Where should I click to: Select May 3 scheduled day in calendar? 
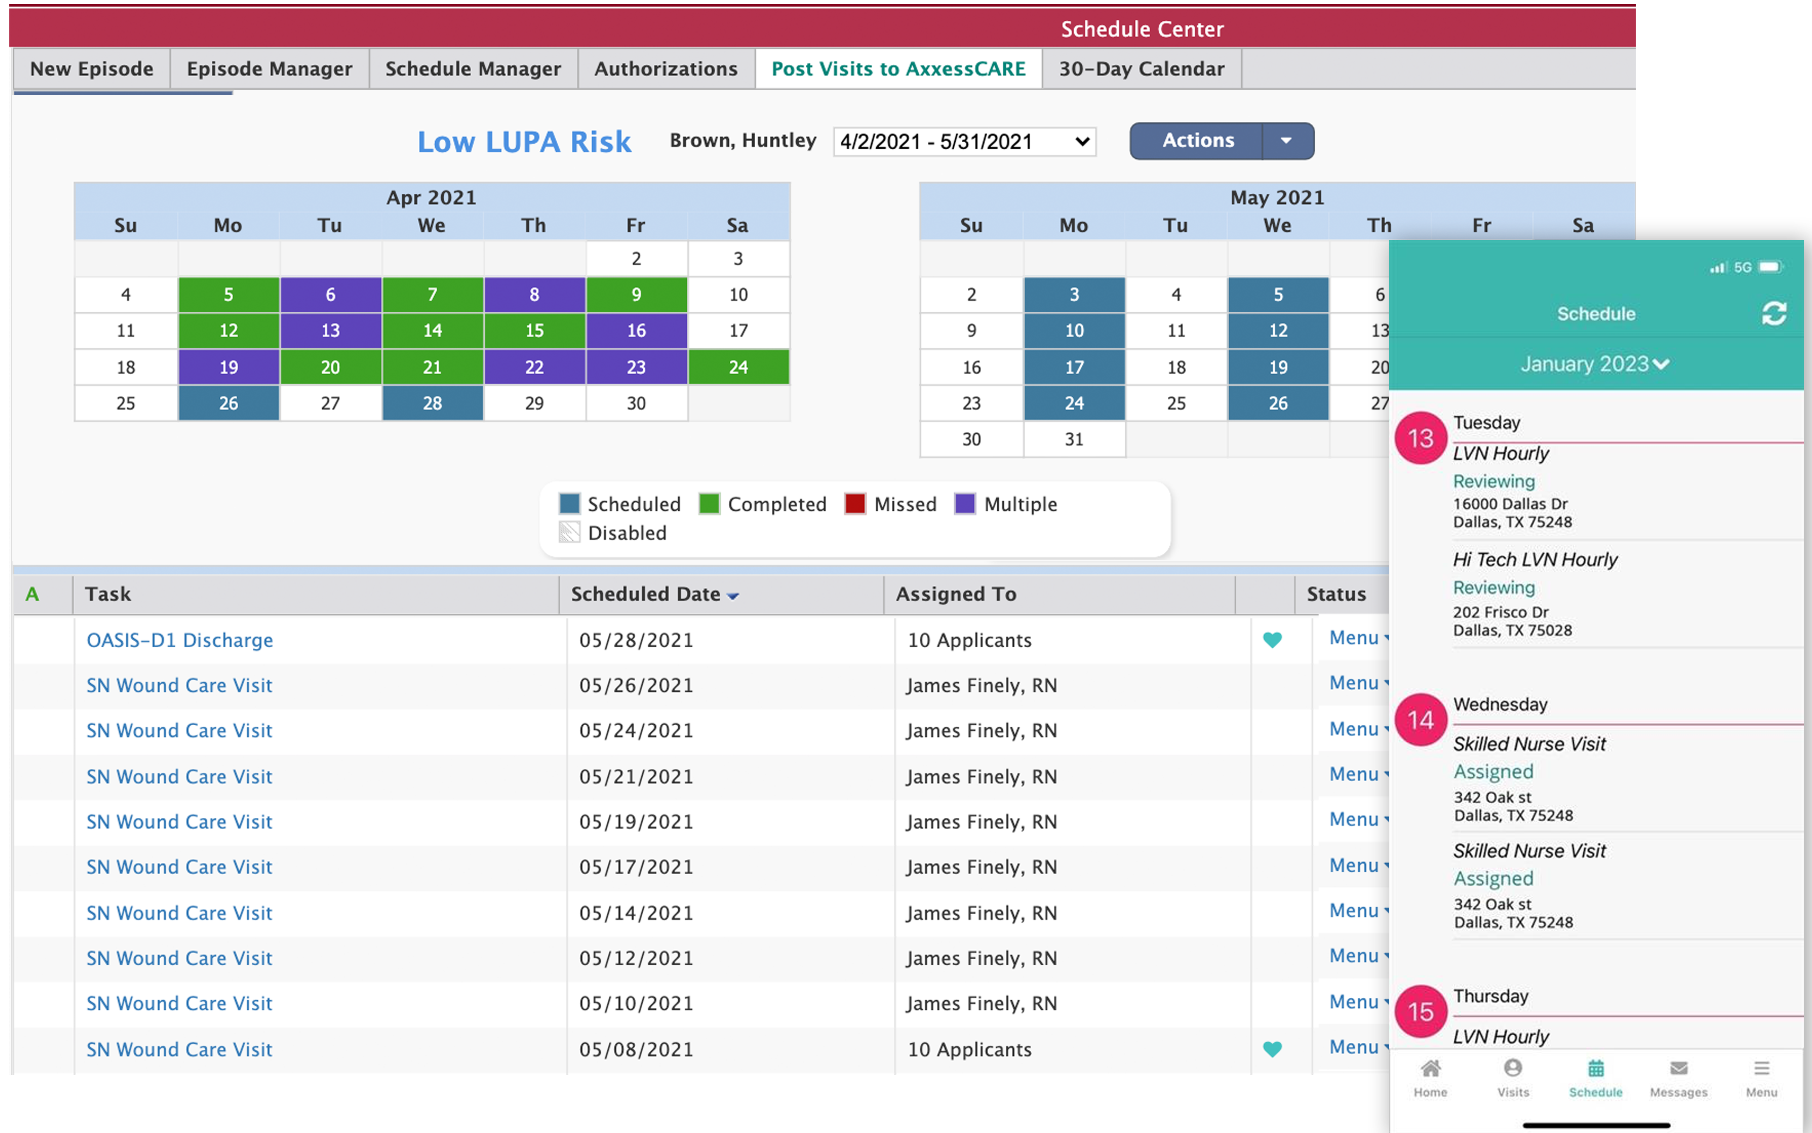point(1074,294)
